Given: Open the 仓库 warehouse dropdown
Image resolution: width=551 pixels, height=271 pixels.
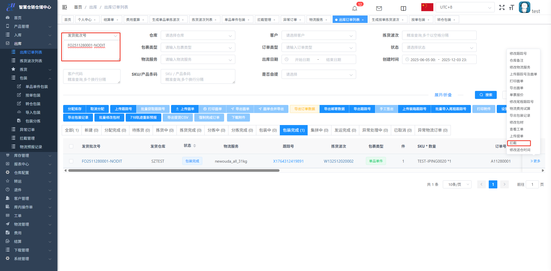Looking at the screenshot, I should tap(198, 36).
